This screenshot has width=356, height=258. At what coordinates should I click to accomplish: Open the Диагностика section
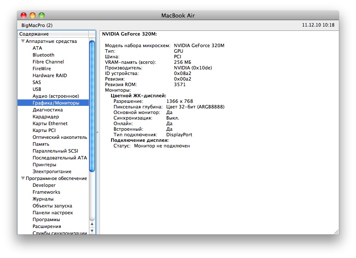tap(48, 110)
